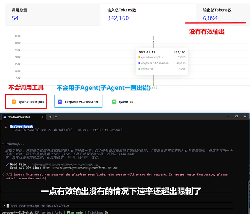Click the message input prompt field
This screenshot has width=250, height=214.
117,206
